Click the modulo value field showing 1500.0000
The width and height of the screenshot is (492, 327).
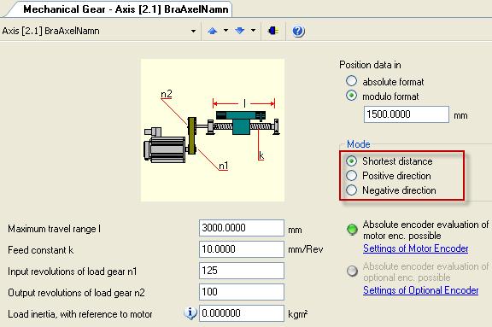pos(407,114)
